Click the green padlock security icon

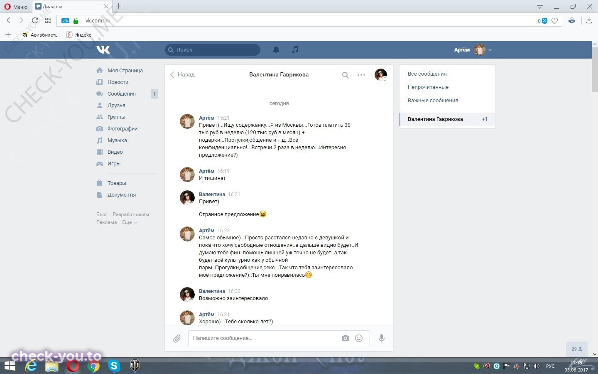tap(76, 21)
